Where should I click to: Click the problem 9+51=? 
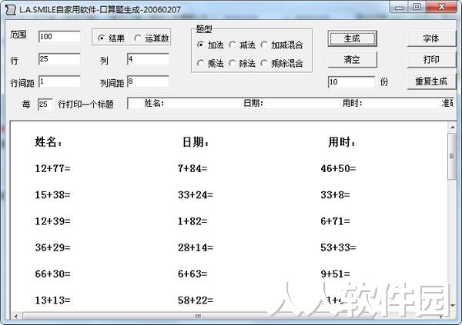335,274
